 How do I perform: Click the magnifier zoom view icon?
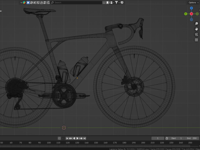tap(196, 24)
